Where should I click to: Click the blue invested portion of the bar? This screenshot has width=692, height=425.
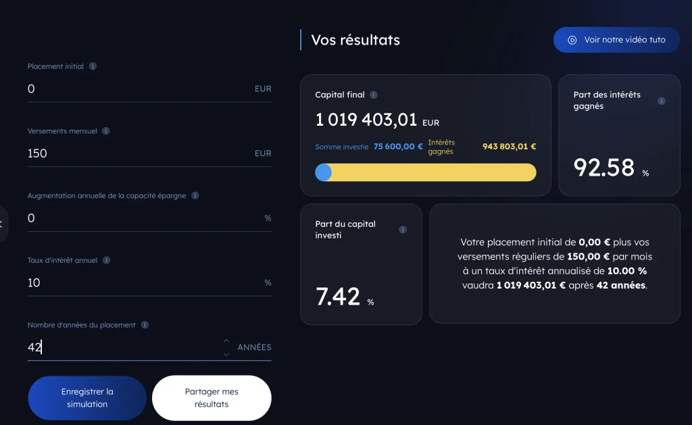[324, 172]
